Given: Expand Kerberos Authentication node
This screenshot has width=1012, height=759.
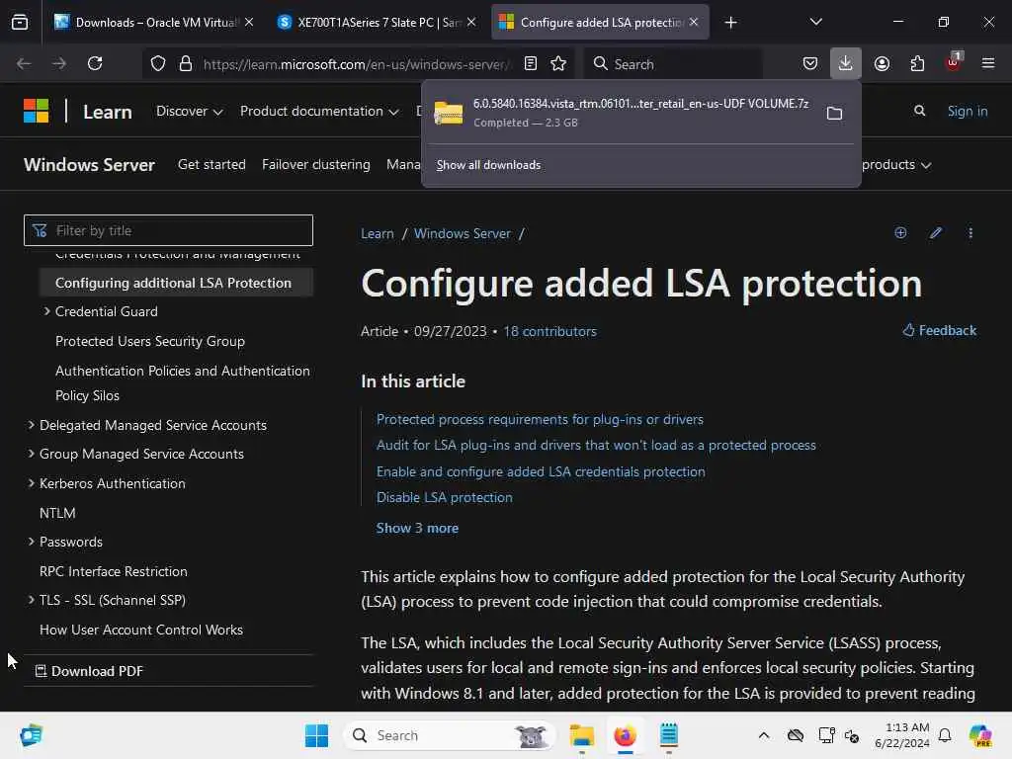Looking at the screenshot, I should pos(31,482).
